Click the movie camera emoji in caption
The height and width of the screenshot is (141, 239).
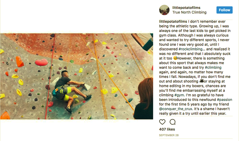point(202,81)
